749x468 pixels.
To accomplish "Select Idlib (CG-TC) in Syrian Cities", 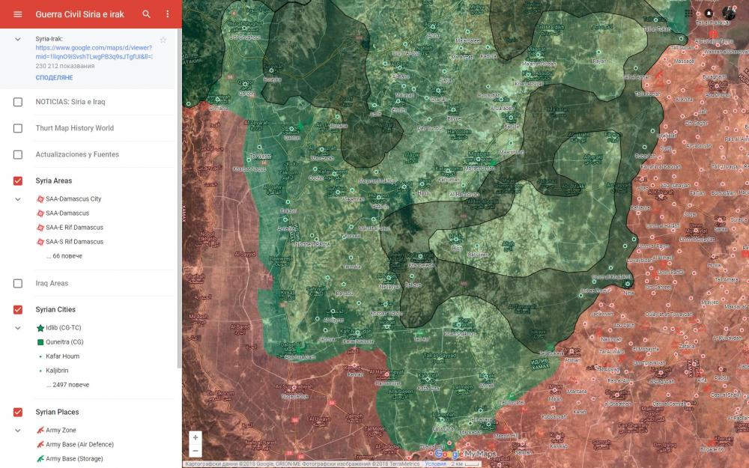I will click(64, 328).
